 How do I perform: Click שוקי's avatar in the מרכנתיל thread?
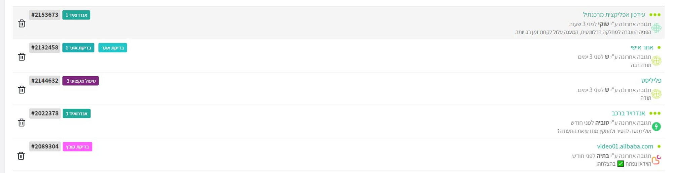click(x=656, y=28)
